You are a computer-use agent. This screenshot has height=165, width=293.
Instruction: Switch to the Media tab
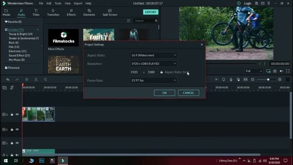(6, 12)
